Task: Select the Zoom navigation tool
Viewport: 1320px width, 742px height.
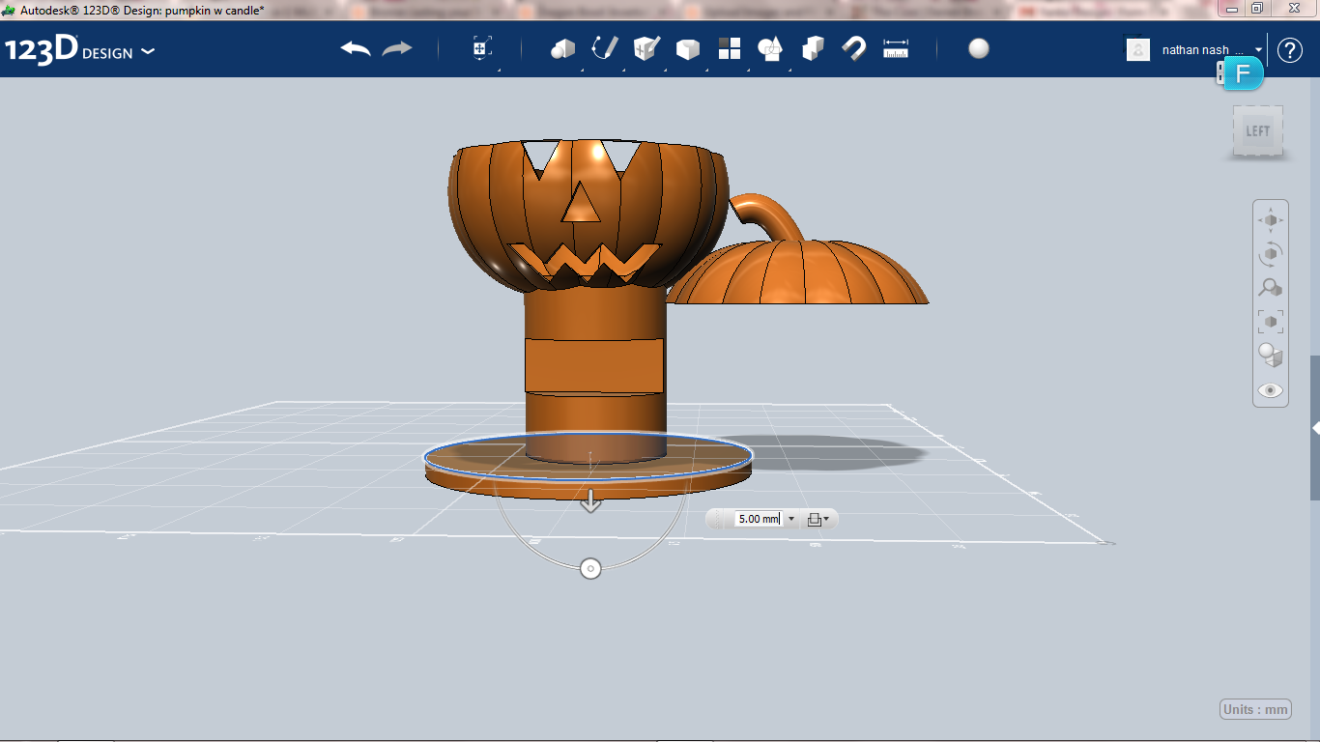Action: pyautogui.click(x=1271, y=287)
